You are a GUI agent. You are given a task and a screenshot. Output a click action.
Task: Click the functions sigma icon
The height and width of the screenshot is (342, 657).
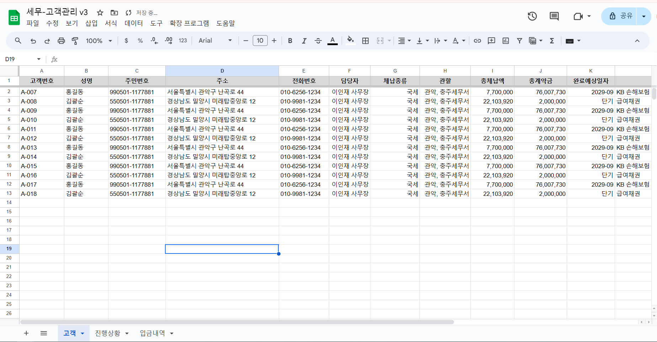[552, 41]
